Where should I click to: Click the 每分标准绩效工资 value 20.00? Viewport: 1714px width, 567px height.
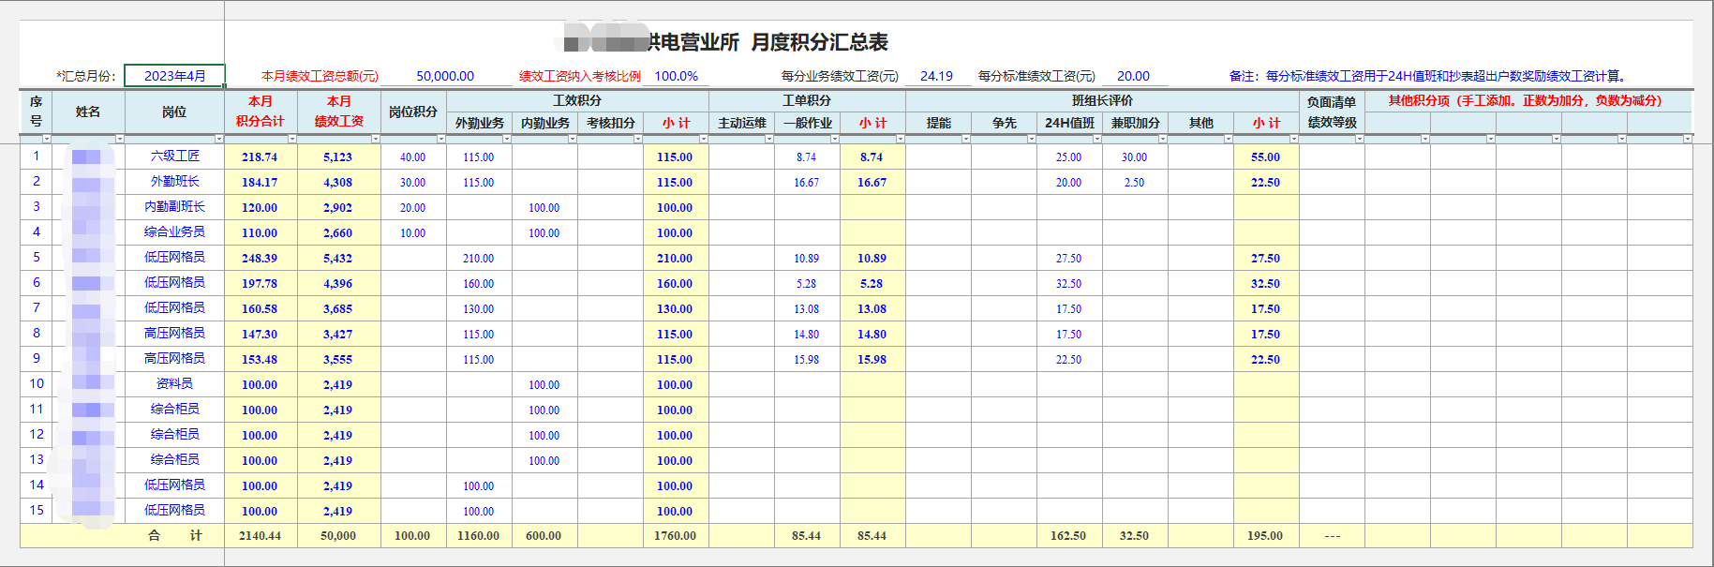pyautogui.click(x=1132, y=76)
